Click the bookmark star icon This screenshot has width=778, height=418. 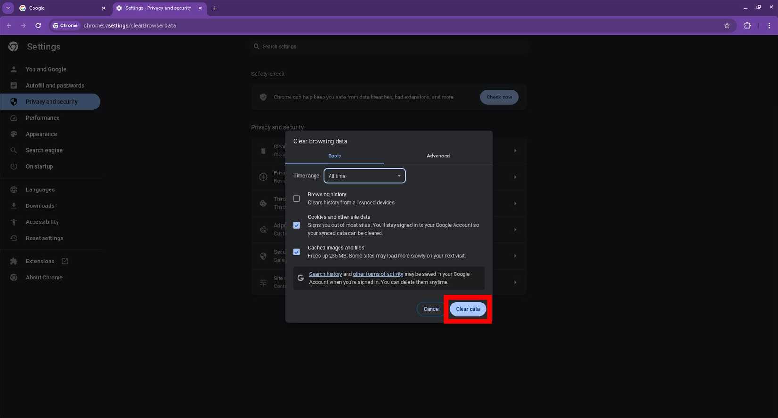point(727,25)
